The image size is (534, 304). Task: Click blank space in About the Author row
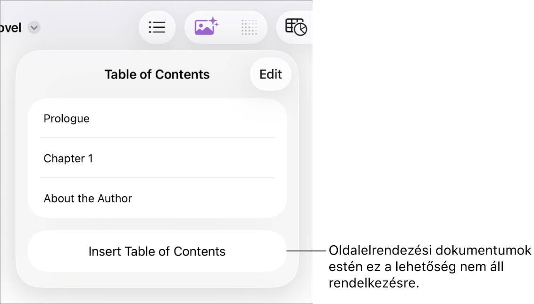point(212,199)
